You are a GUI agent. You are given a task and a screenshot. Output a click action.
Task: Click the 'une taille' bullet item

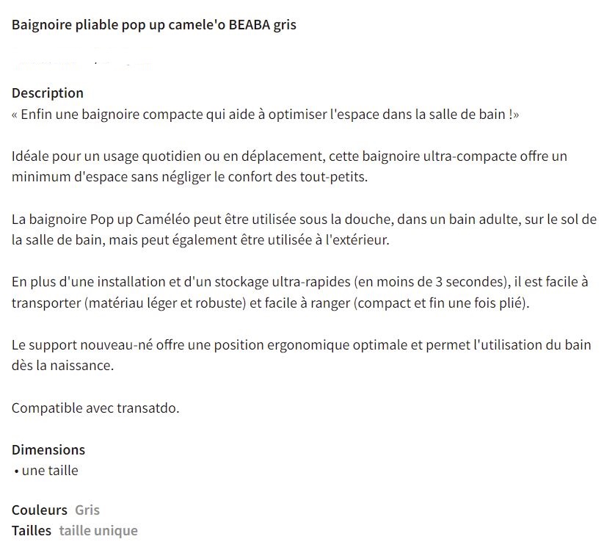tap(49, 471)
